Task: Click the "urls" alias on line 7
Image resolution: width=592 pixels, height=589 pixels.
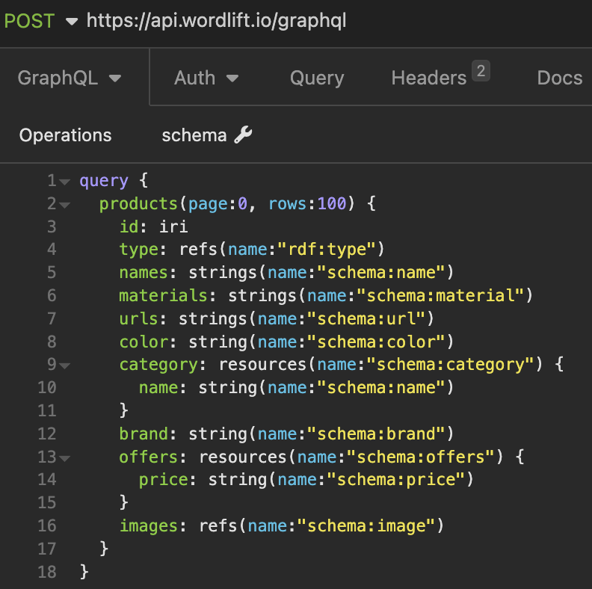Action: tap(138, 319)
